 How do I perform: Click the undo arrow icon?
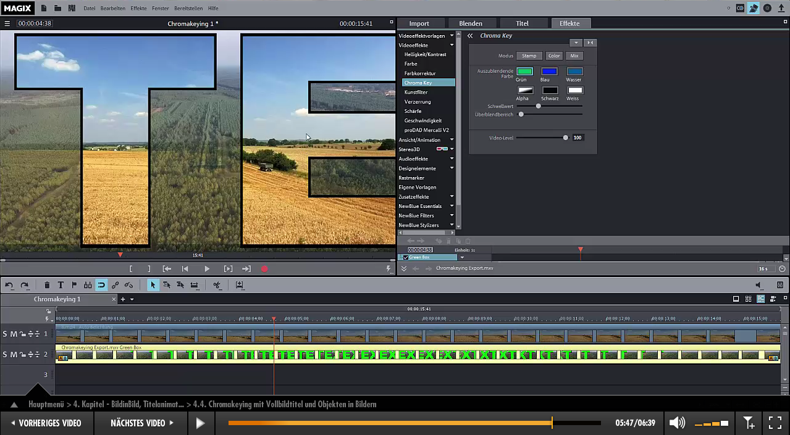coord(9,285)
